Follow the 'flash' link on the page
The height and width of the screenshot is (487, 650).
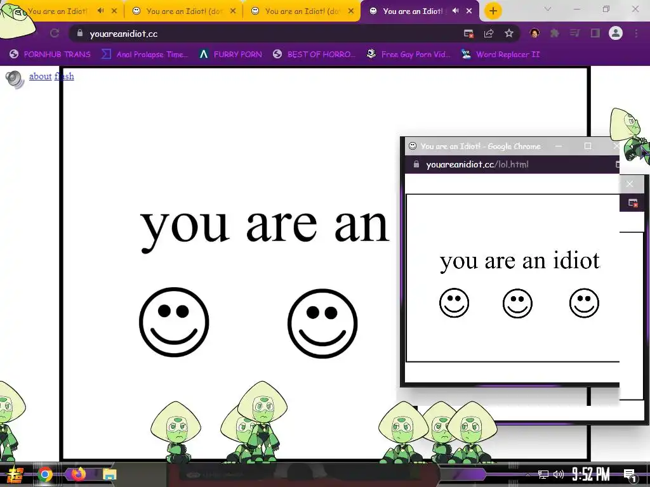[x=64, y=76]
